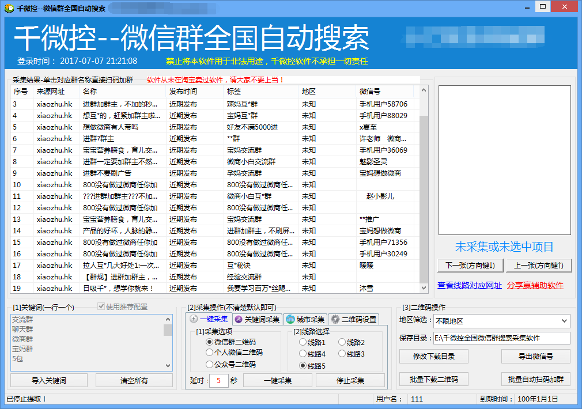Select row 9 named 进群不要刷广告
The height and width of the screenshot is (409, 582).
tap(215, 173)
